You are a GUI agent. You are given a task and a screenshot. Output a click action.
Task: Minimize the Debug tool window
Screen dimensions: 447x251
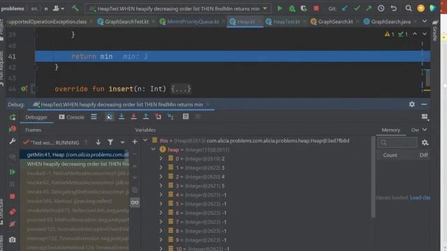[x=424, y=105]
